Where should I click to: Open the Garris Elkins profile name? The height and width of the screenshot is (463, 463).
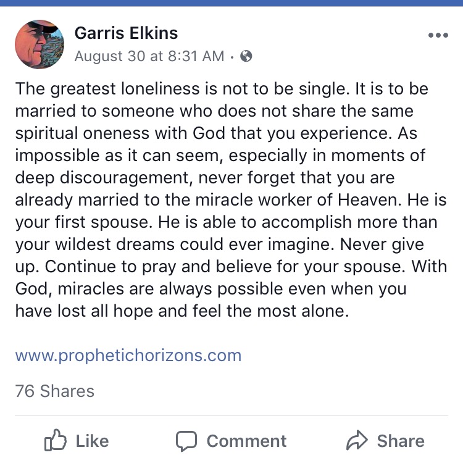point(127,33)
